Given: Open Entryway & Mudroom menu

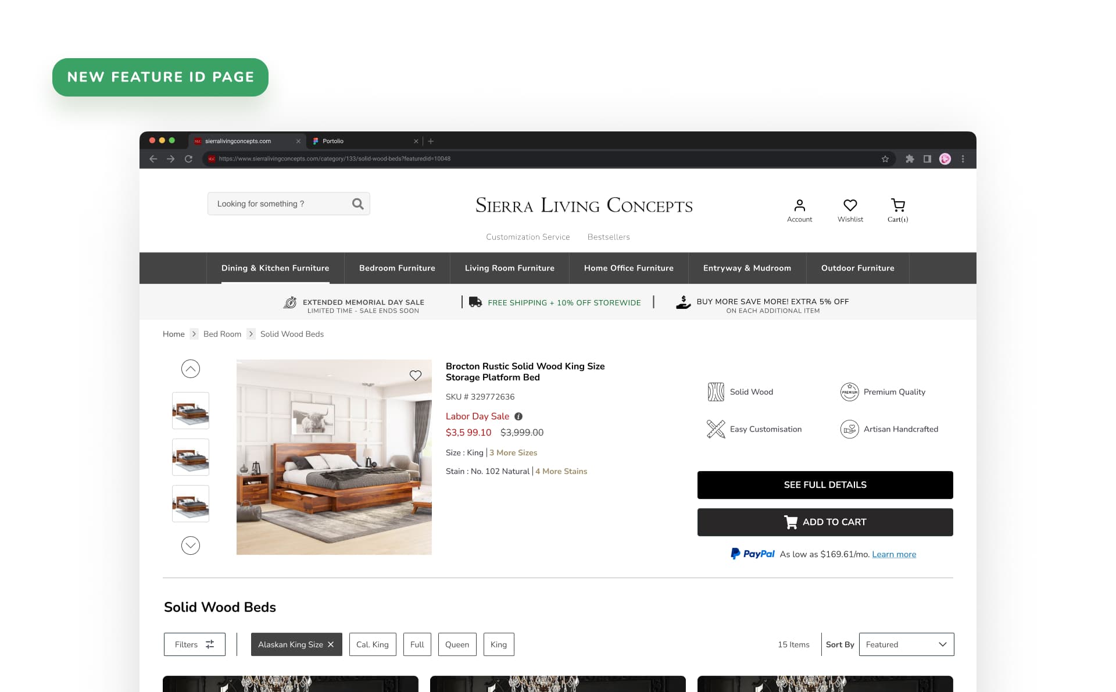Looking at the screenshot, I should coord(747,268).
